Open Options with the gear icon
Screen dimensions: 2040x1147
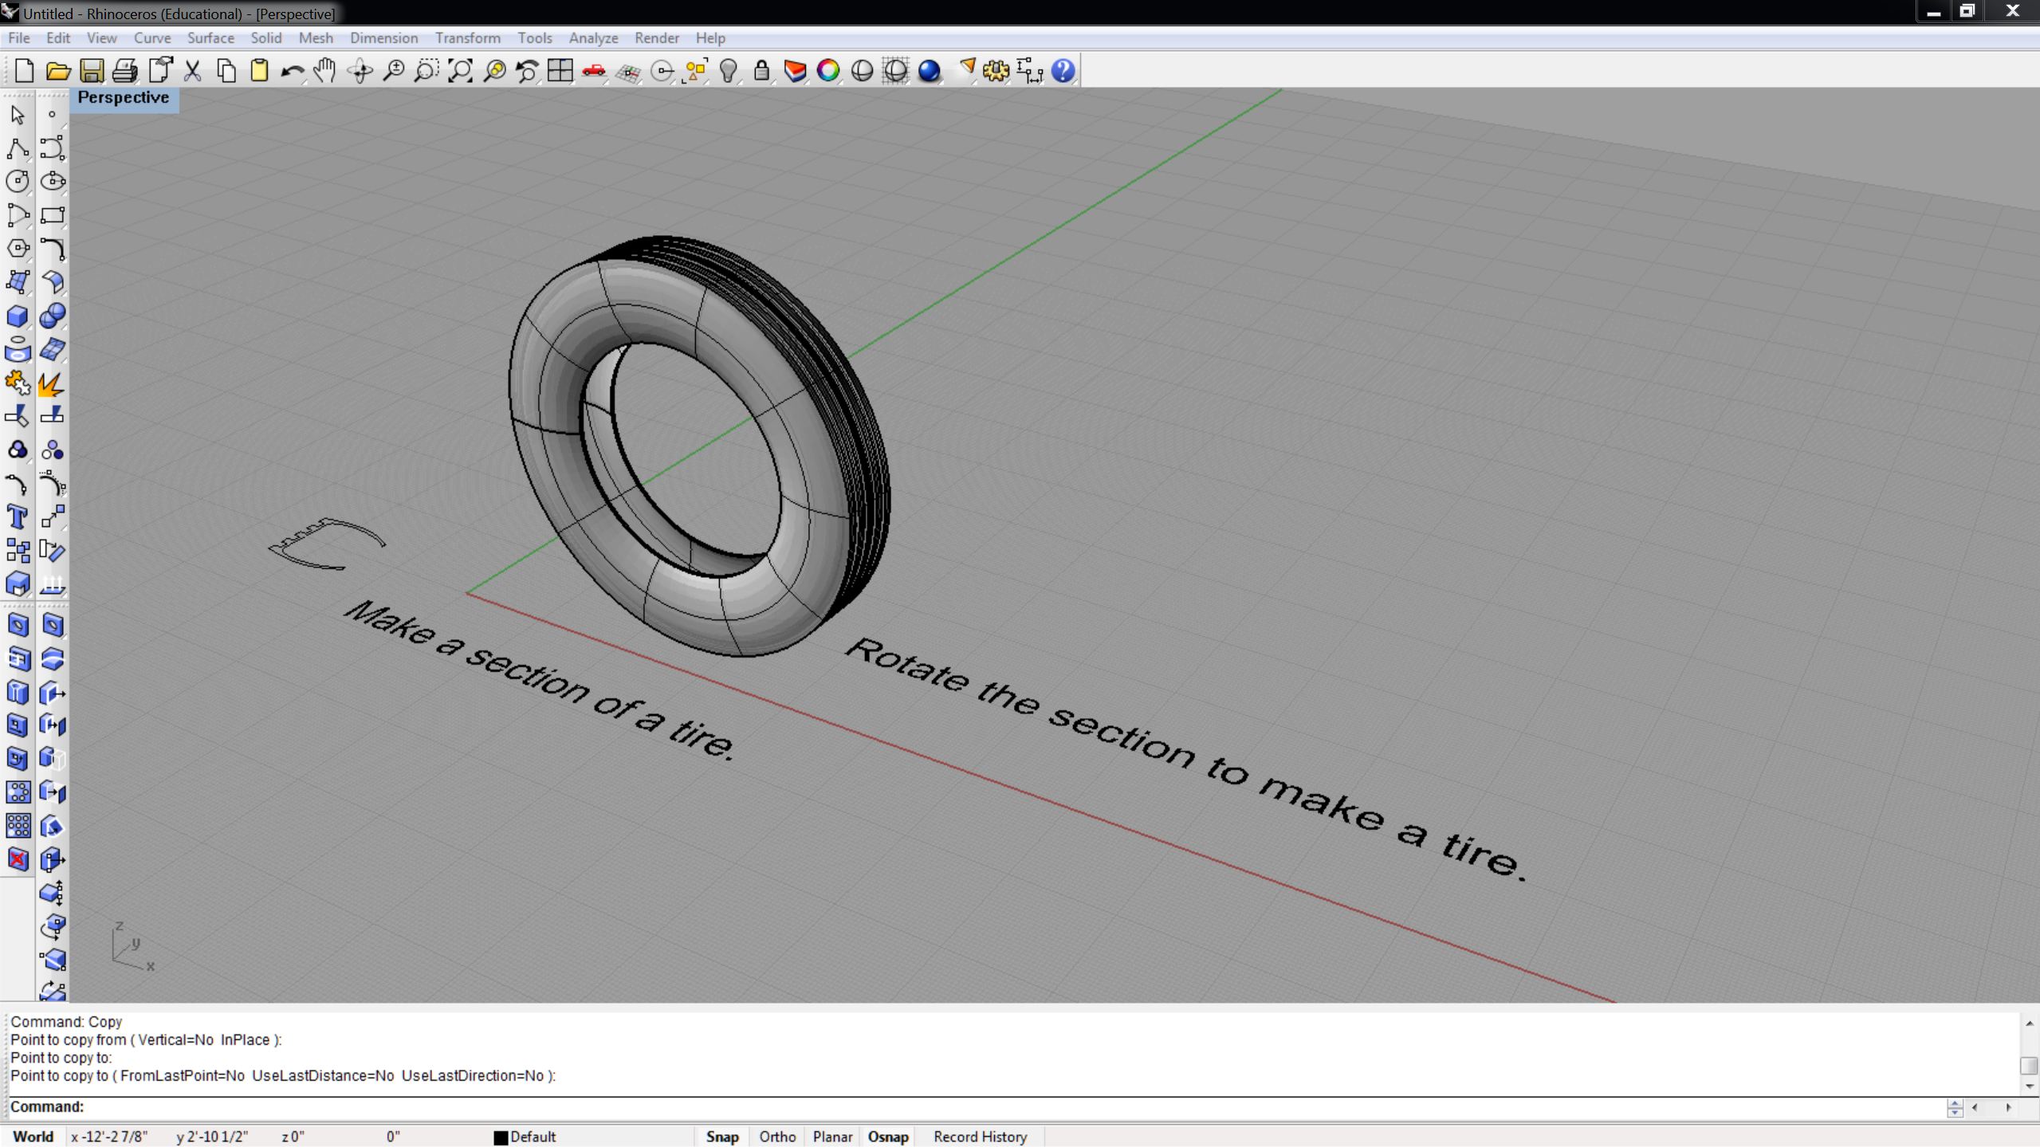click(x=996, y=71)
